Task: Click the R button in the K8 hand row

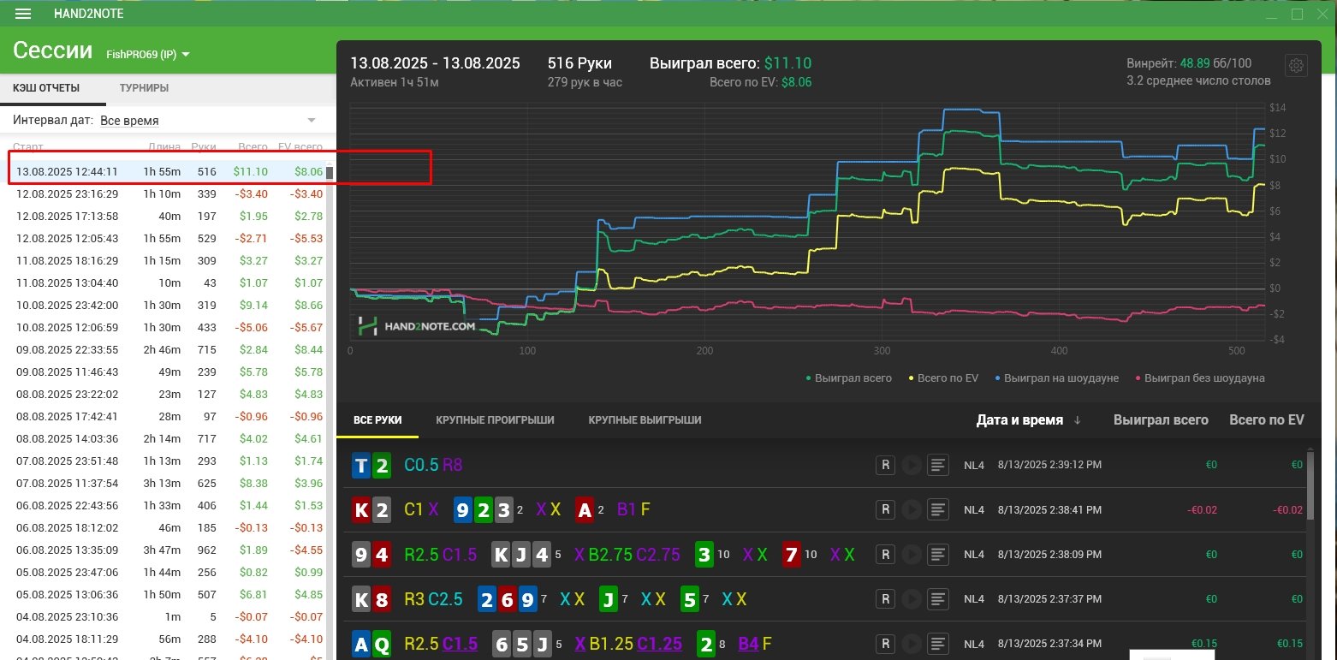Action: [x=885, y=598]
